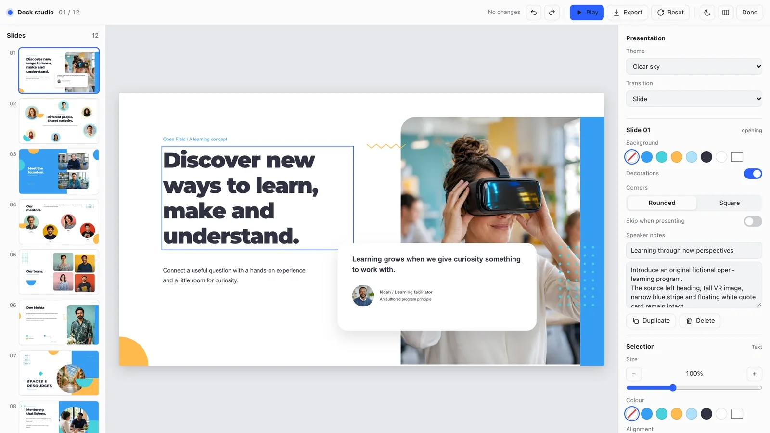The height and width of the screenshot is (433, 770).
Task: Open slide 06 Dev Mehta thumbnail
Action: point(59,323)
